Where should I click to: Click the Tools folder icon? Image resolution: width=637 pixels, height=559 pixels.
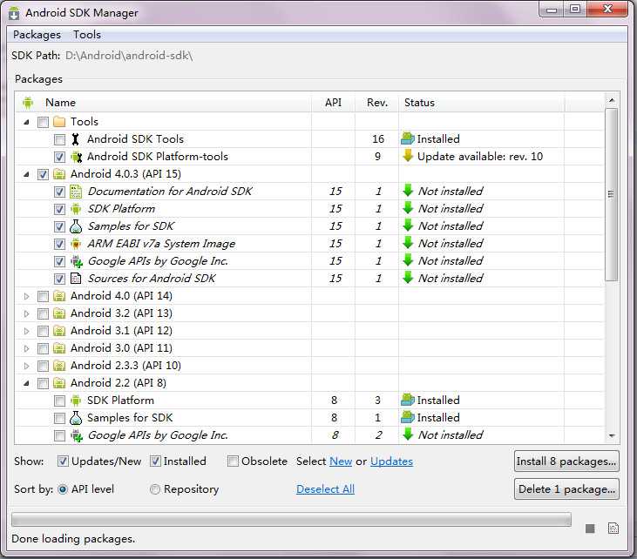pyautogui.click(x=59, y=122)
